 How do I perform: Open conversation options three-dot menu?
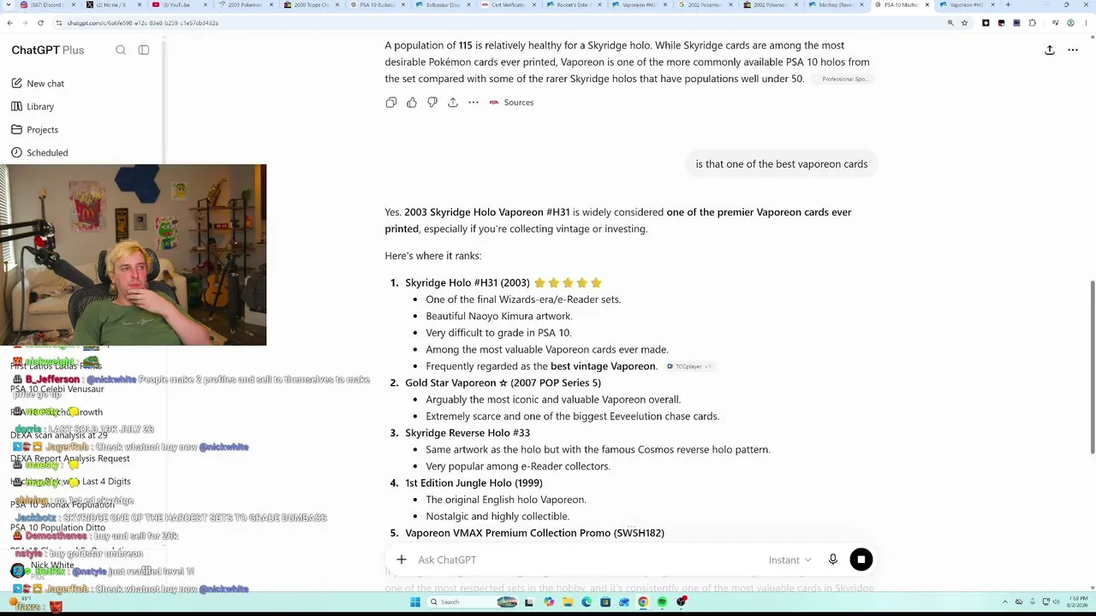1073,50
